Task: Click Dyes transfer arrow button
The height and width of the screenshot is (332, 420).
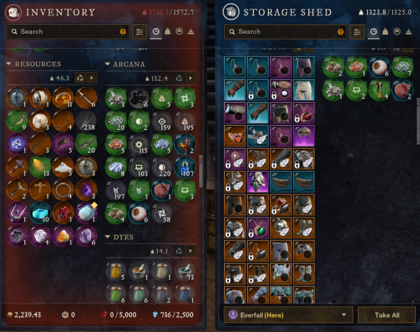Action: tap(190, 251)
